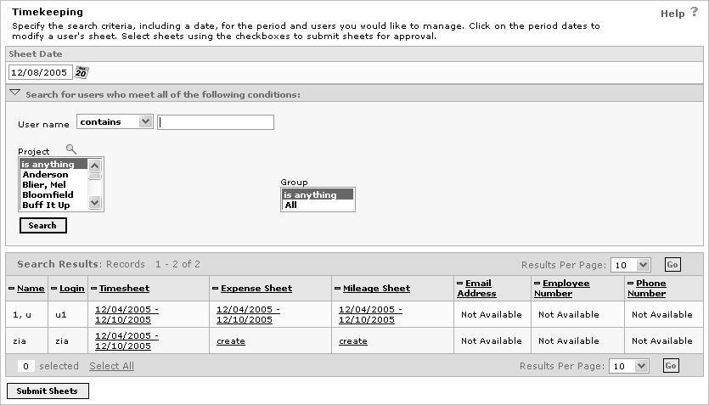Open zia's timesheet period link
This screenshot has height=405, width=709.
(127, 340)
